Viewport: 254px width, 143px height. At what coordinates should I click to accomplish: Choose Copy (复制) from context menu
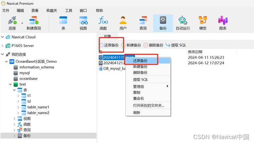[x=148, y=92]
